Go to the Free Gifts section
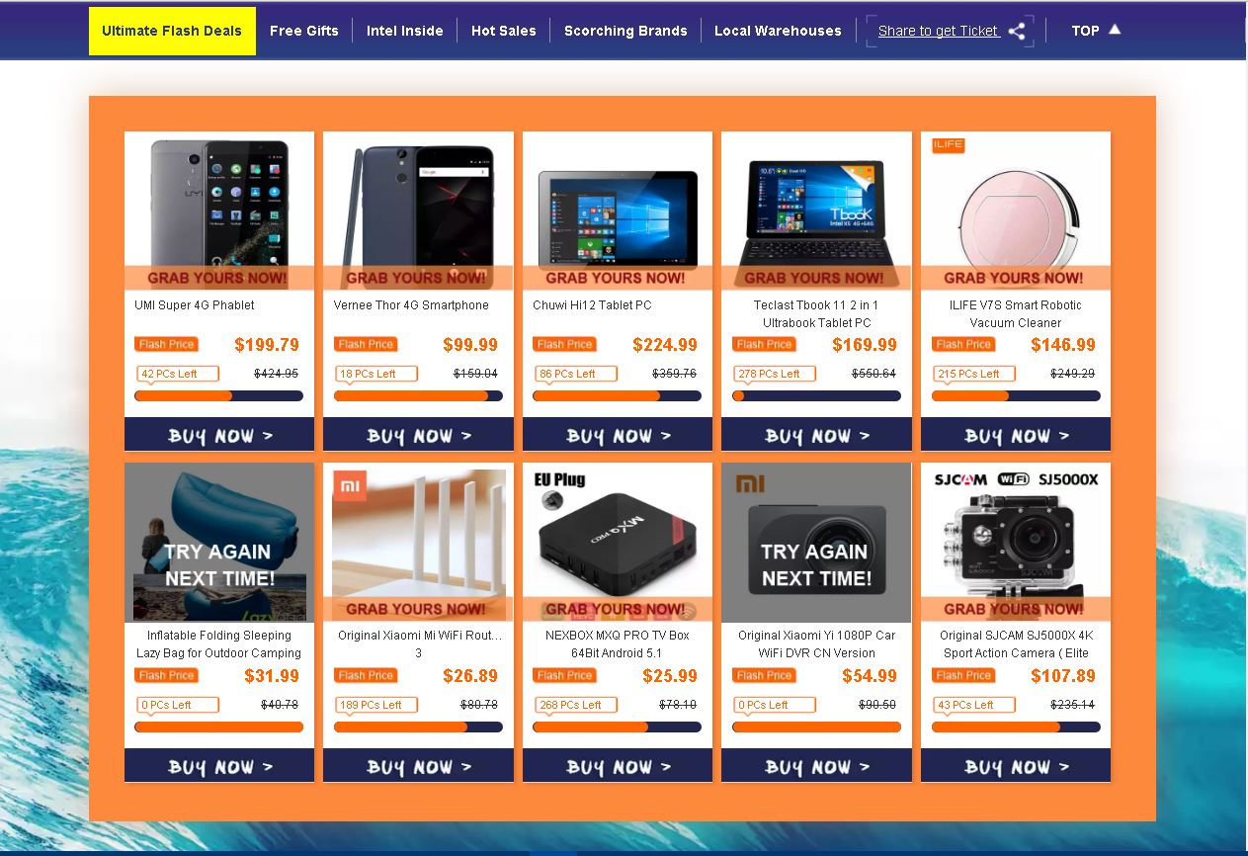This screenshot has width=1248, height=856. pyautogui.click(x=304, y=31)
